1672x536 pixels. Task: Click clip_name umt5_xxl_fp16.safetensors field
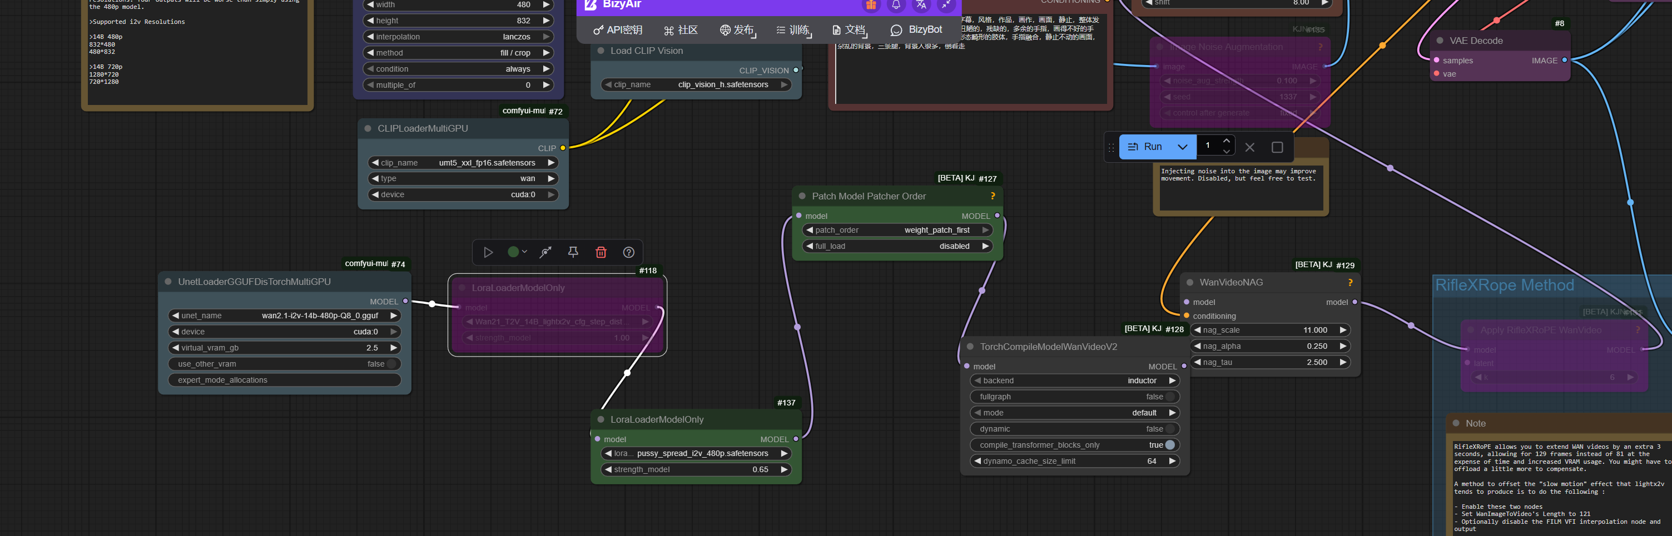pyautogui.click(x=463, y=163)
